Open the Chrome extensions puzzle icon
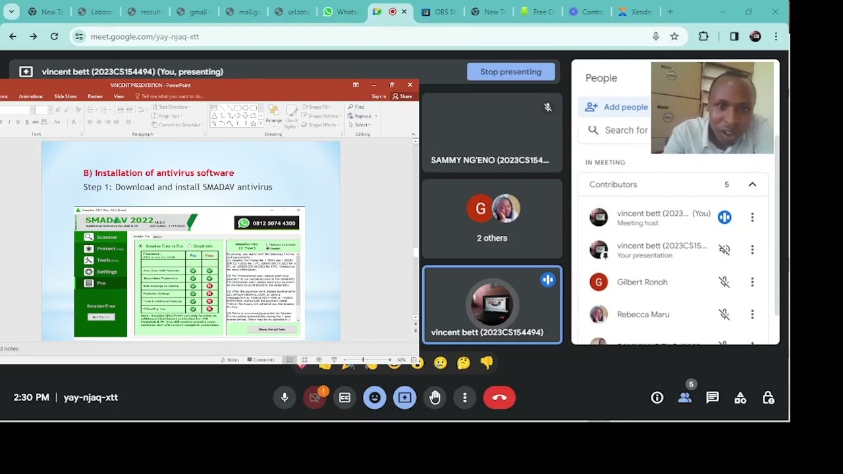 703,37
